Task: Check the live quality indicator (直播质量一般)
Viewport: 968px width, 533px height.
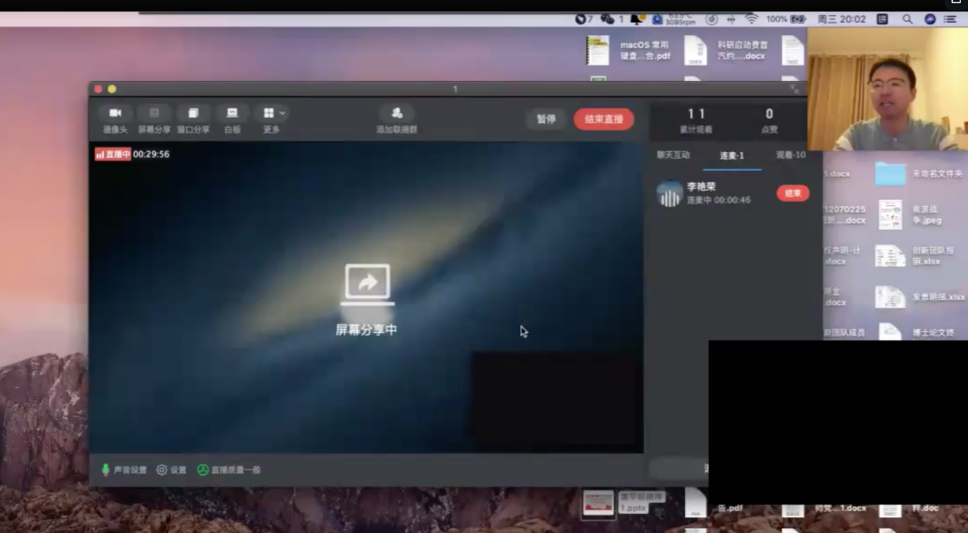Action: [203, 470]
